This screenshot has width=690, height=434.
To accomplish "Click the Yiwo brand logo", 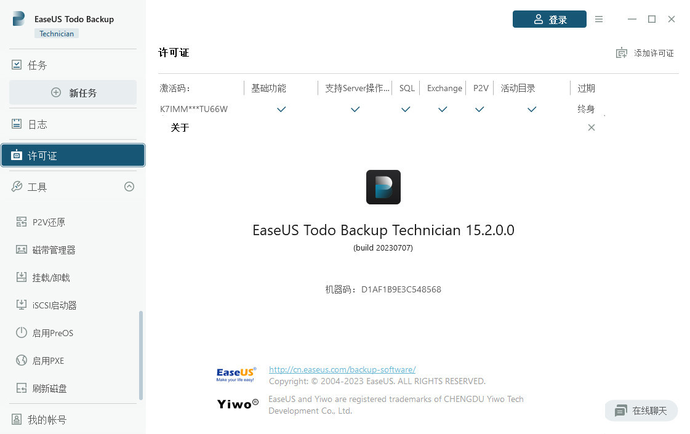I will [x=238, y=404].
